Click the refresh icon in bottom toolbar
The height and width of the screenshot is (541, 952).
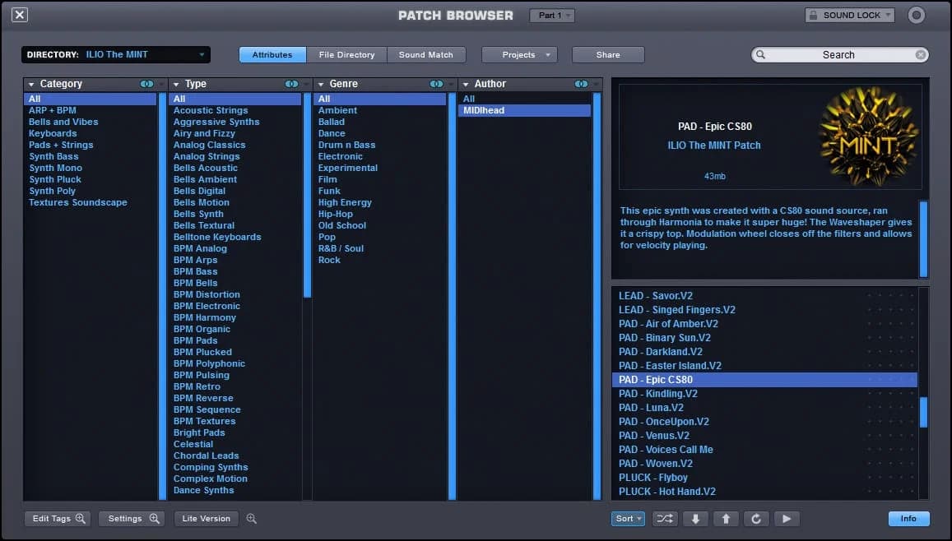[x=755, y=519]
